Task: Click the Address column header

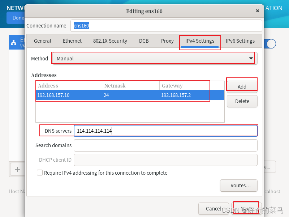Action: [x=69, y=86]
